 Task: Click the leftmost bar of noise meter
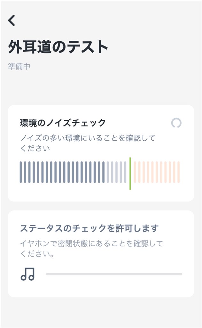coord(21,172)
